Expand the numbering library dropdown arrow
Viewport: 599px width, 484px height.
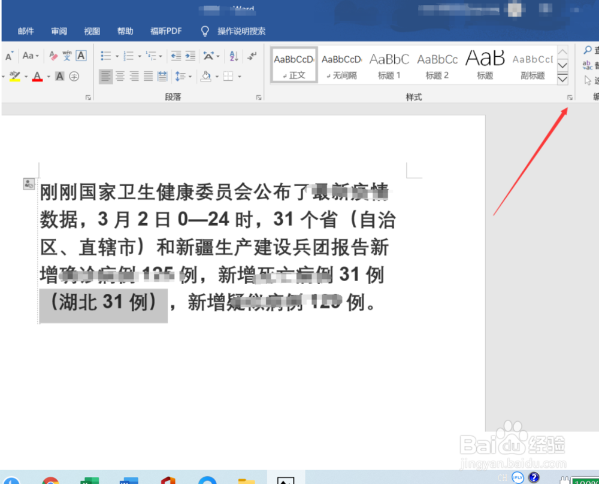[x=140, y=56]
